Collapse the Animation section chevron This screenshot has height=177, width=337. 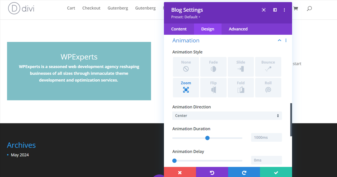pos(279,40)
